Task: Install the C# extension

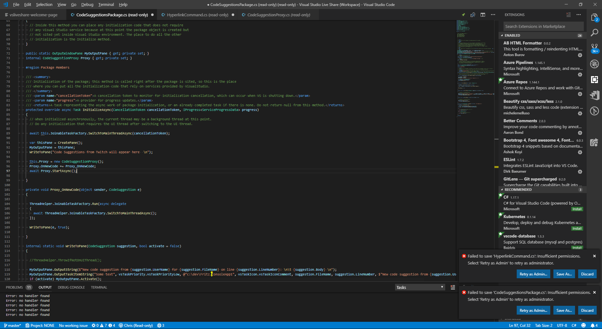Action: 577,209
